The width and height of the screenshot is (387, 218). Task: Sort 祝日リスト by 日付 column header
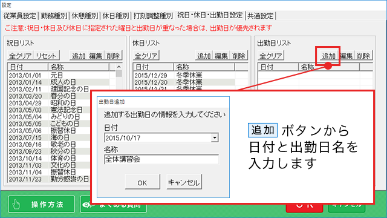(28, 67)
